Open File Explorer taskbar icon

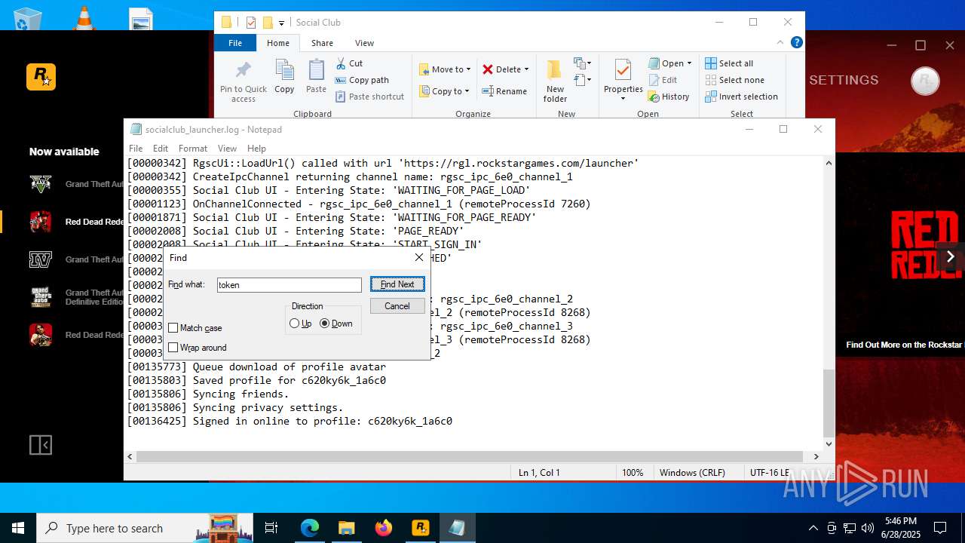pyautogui.click(x=347, y=528)
